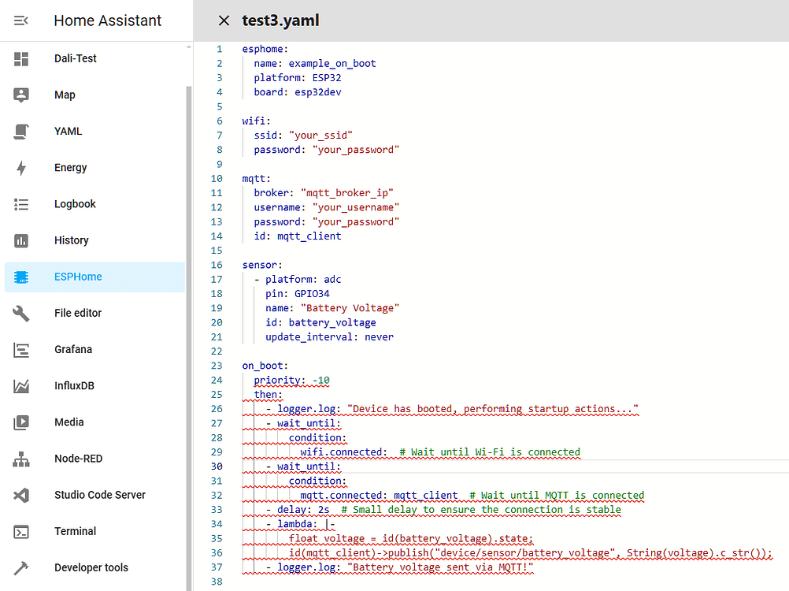Open the YAML sidebar item

click(68, 132)
